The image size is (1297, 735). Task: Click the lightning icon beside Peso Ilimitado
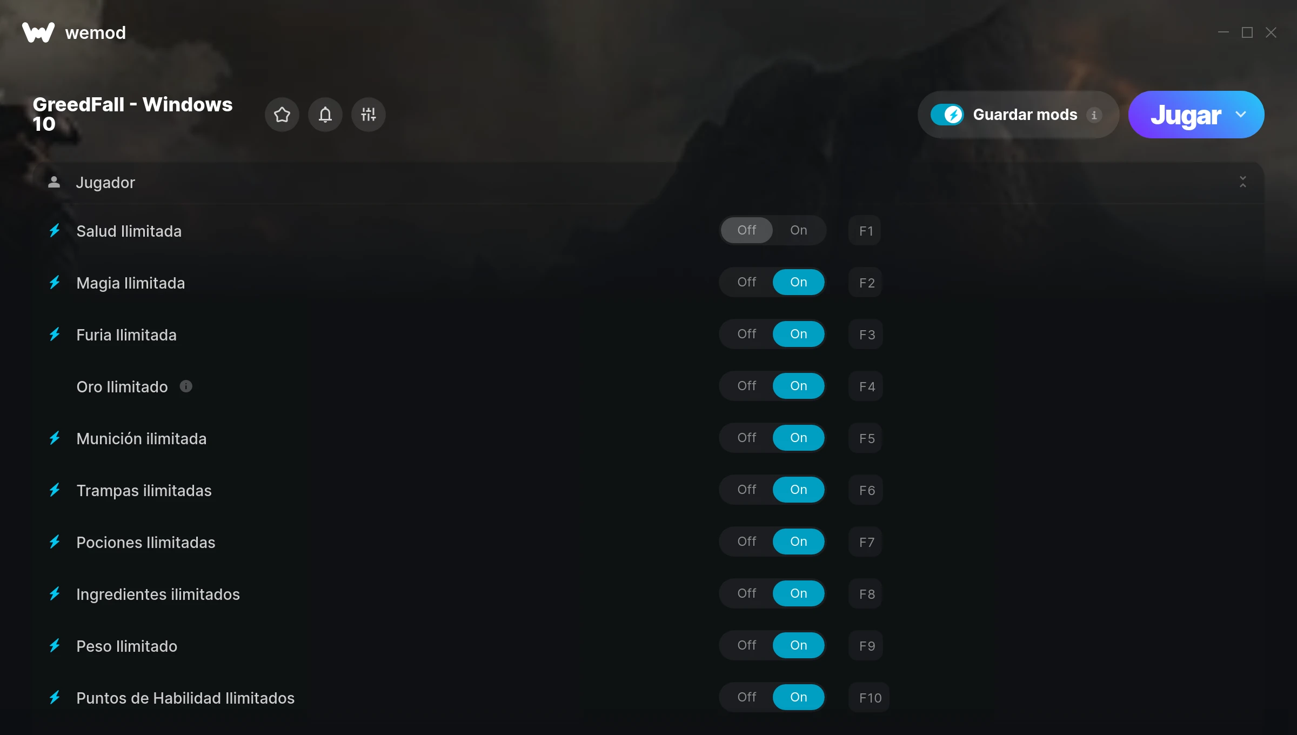55,646
